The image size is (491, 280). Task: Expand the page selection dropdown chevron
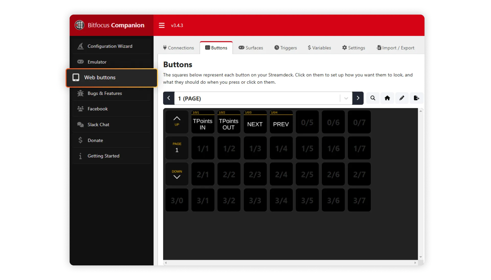[x=346, y=98]
